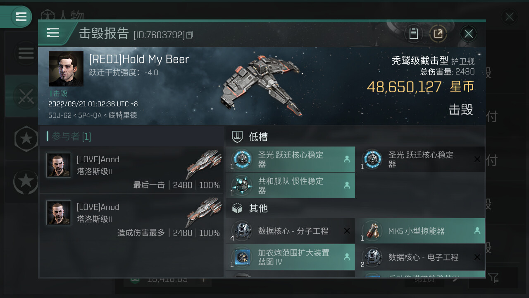The image size is (529, 298).
Task: Close the kill report window
Action: [468, 34]
